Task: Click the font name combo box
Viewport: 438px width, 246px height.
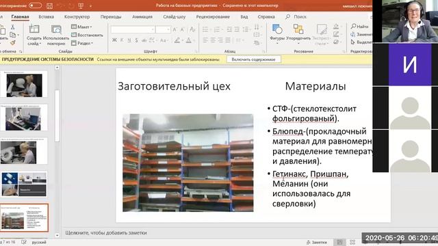Action: [x=133, y=29]
